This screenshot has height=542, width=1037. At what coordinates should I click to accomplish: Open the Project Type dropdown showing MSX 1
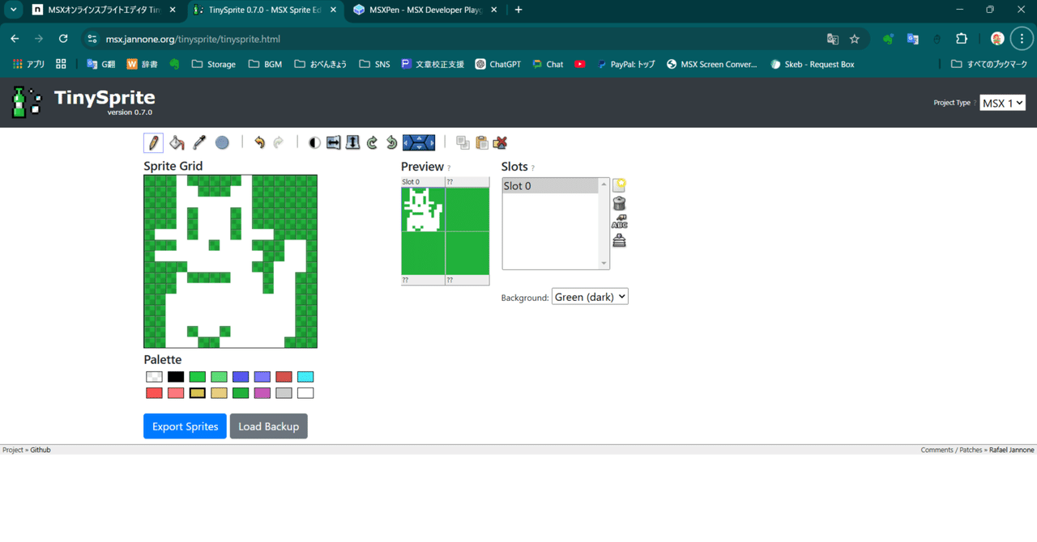[1002, 103]
